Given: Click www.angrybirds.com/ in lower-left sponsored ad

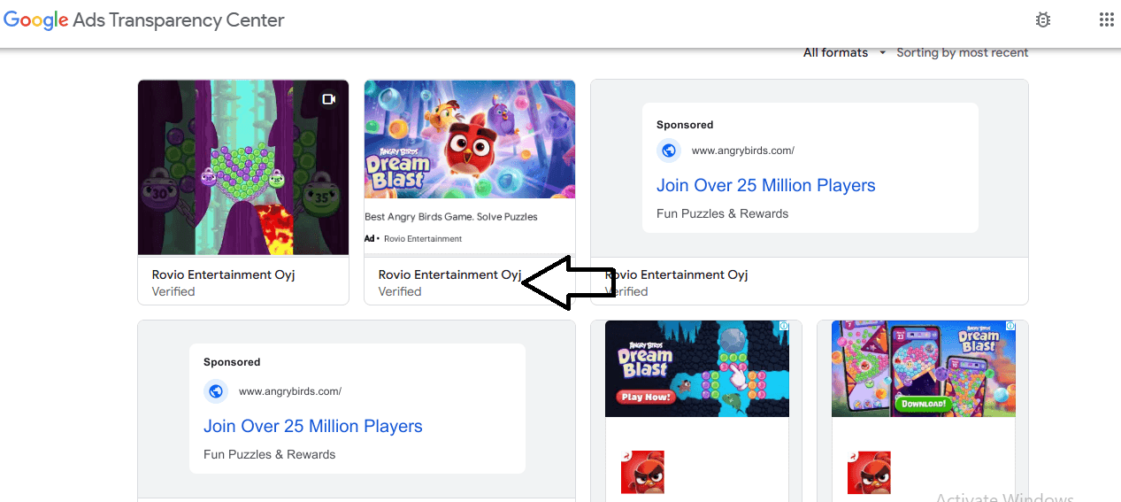Looking at the screenshot, I should click(x=290, y=391).
